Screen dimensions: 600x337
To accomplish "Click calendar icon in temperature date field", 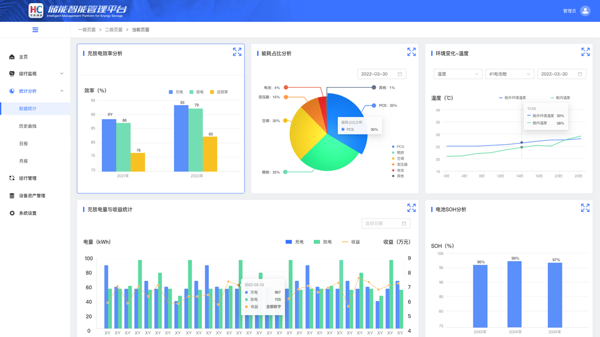I will click(x=580, y=74).
